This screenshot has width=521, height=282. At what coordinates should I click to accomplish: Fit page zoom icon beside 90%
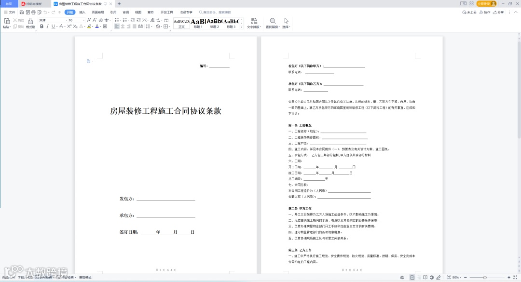(x=449, y=277)
